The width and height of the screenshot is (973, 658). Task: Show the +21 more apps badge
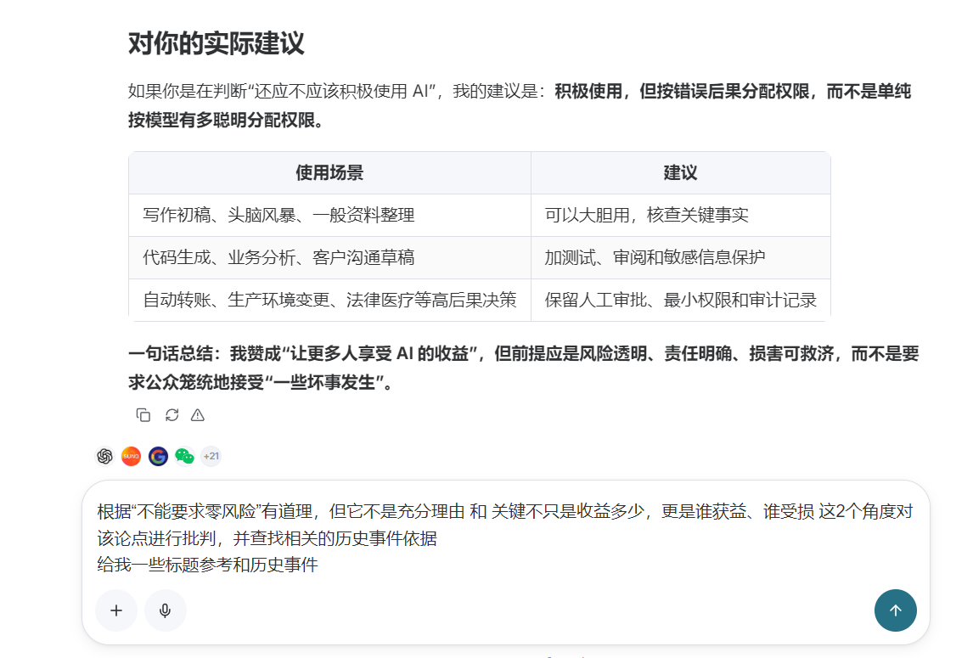point(211,456)
